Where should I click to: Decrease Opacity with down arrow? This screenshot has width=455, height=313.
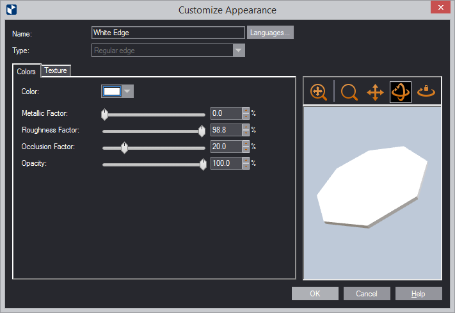tap(246, 166)
